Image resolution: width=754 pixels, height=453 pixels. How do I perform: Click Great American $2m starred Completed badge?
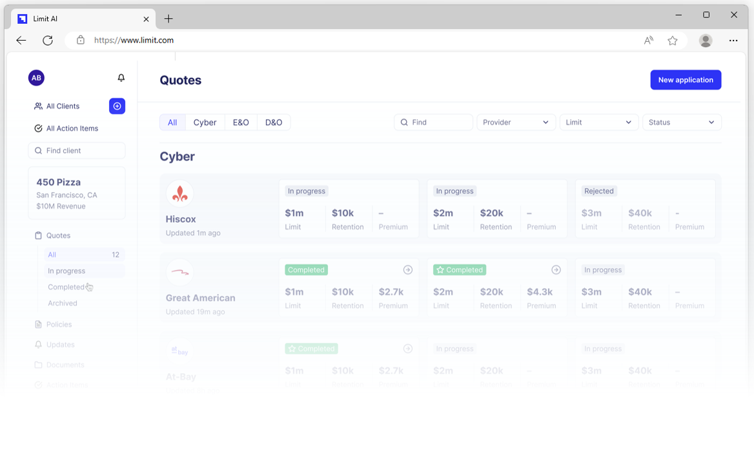pyautogui.click(x=460, y=270)
